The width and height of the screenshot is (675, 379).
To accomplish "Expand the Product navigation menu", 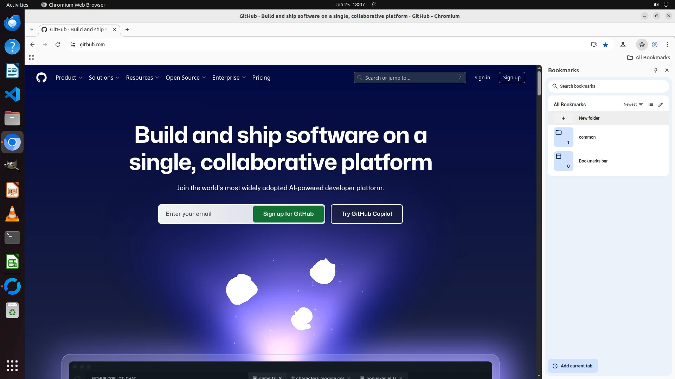I will point(69,78).
